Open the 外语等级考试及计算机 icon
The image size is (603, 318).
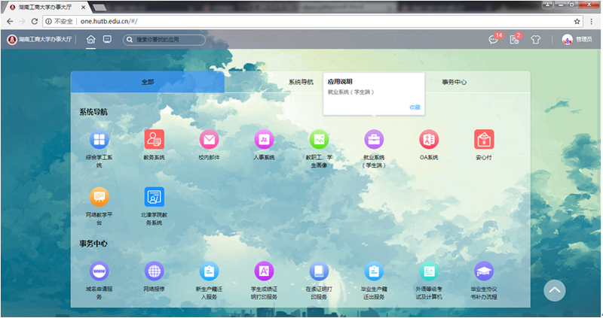[429, 271]
